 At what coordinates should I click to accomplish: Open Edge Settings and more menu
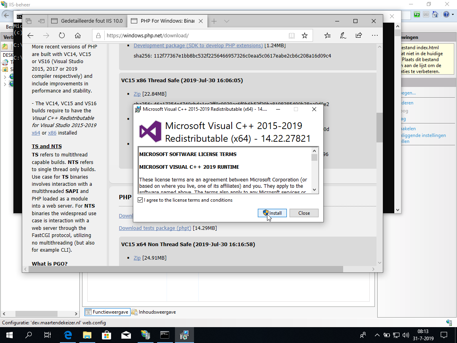point(375,36)
